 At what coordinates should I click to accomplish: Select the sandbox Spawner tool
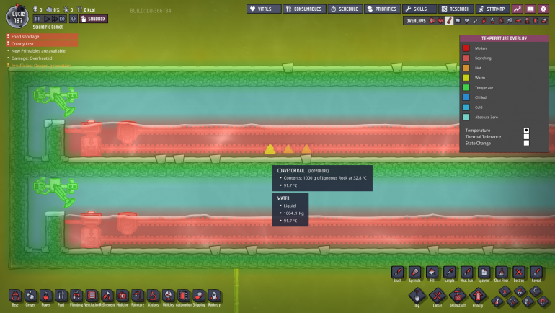click(484, 273)
